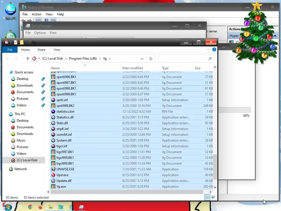The image size is (281, 211).
Task: Click the horizontal scrollbar in file list
Action: click(127, 192)
